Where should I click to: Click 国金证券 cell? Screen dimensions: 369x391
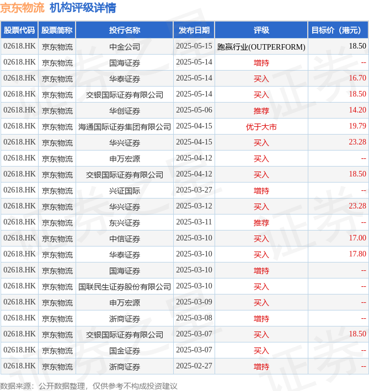pyautogui.click(x=125, y=351)
